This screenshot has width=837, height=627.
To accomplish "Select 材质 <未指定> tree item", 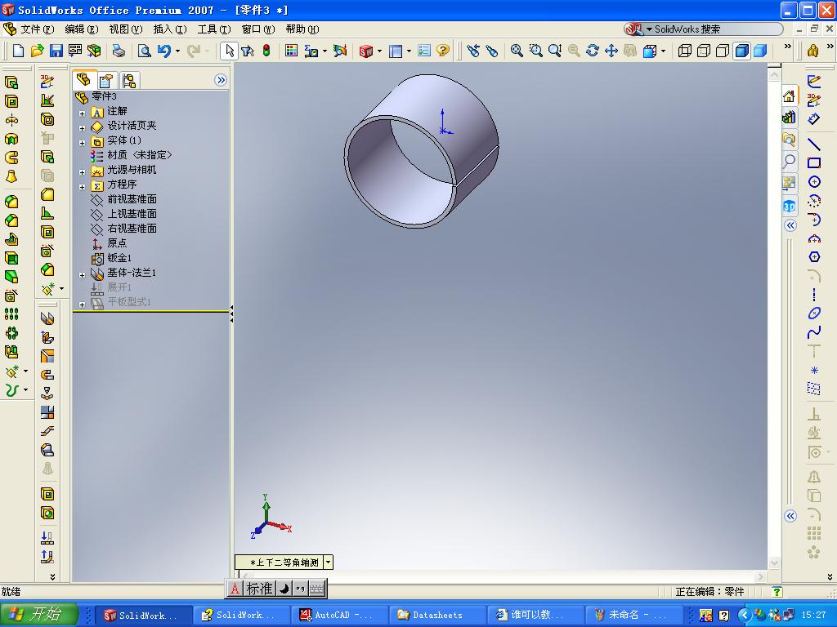I will pyautogui.click(x=140, y=154).
